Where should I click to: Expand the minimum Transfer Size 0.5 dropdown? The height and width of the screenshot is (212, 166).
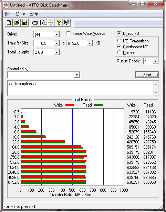pyautogui.click(x=56, y=43)
